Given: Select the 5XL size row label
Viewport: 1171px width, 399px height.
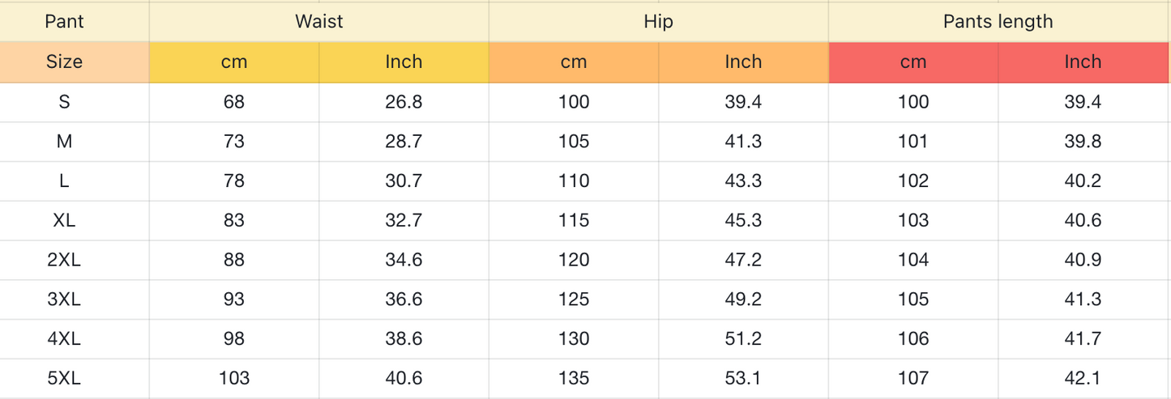Looking at the screenshot, I should pyautogui.click(x=64, y=378).
